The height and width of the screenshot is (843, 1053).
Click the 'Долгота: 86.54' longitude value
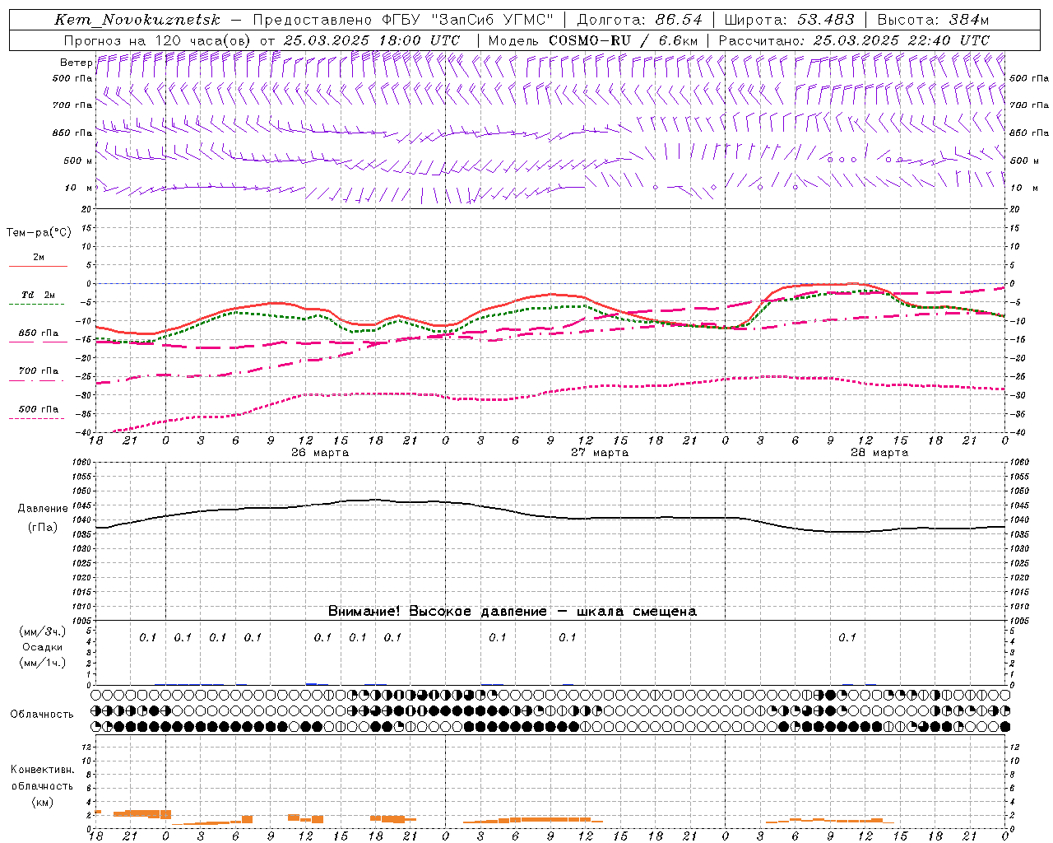tap(640, 20)
